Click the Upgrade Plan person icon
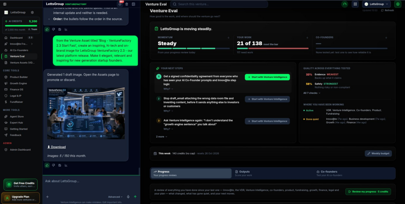This screenshot has height=204, width=405. pyautogui.click(x=7, y=198)
